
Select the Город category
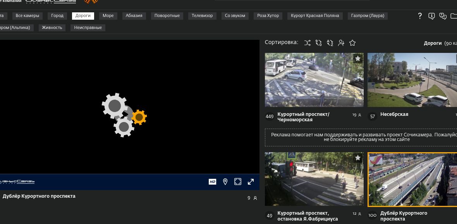pyautogui.click(x=57, y=16)
